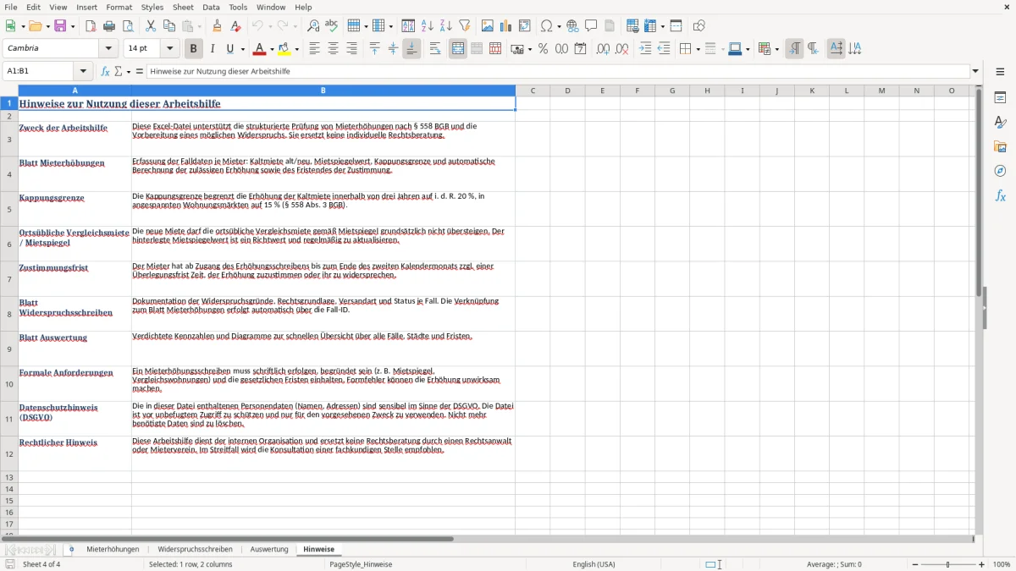
Task: Cut the selection with scissors icon
Action: pyautogui.click(x=150, y=26)
